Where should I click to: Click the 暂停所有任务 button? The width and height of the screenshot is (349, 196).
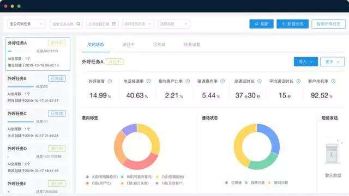[328, 24]
